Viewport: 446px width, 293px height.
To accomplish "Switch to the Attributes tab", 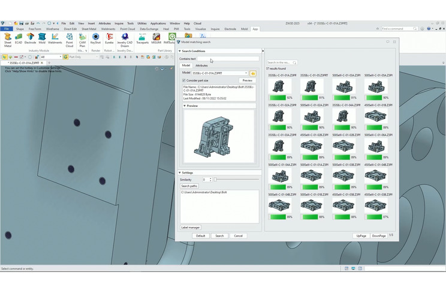I will pos(201,65).
